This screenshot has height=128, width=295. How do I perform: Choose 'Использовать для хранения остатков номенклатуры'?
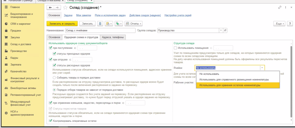click(230, 85)
